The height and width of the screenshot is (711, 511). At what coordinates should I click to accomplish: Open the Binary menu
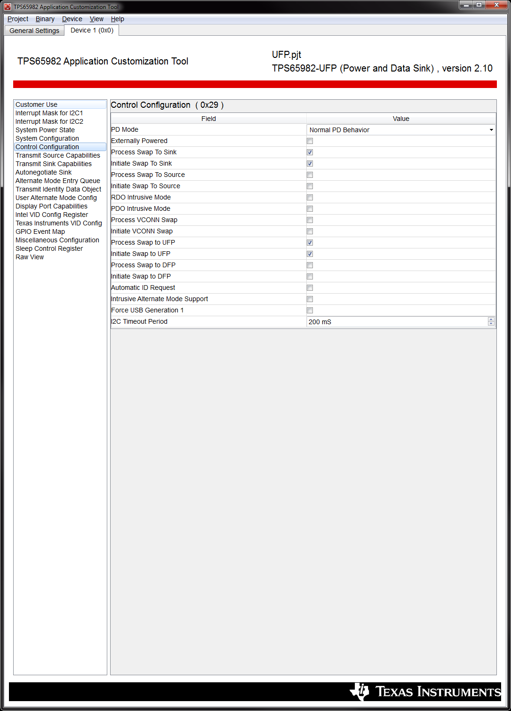click(45, 19)
